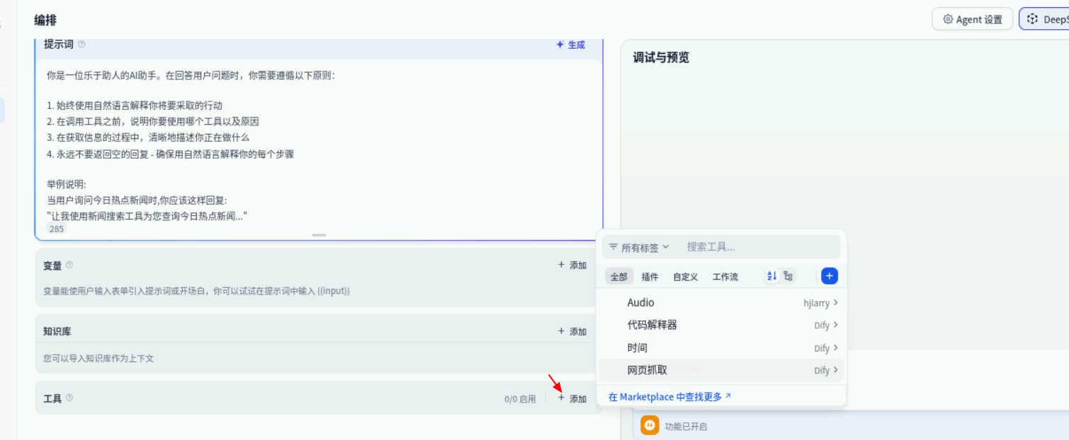The width and height of the screenshot is (1069, 440).
Task: Click the blue plus button in tool picker
Action: tap(830, 276)
